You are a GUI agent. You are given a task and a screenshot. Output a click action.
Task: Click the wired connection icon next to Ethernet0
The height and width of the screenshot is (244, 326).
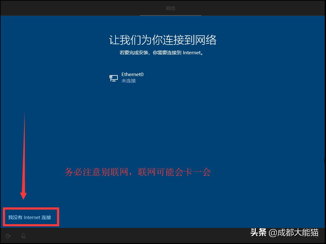(x=113, y=78)
